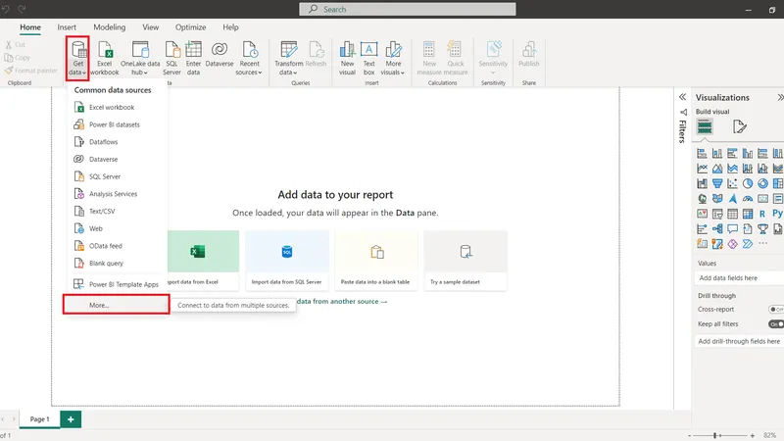Click the Search box in title bar

392,9
